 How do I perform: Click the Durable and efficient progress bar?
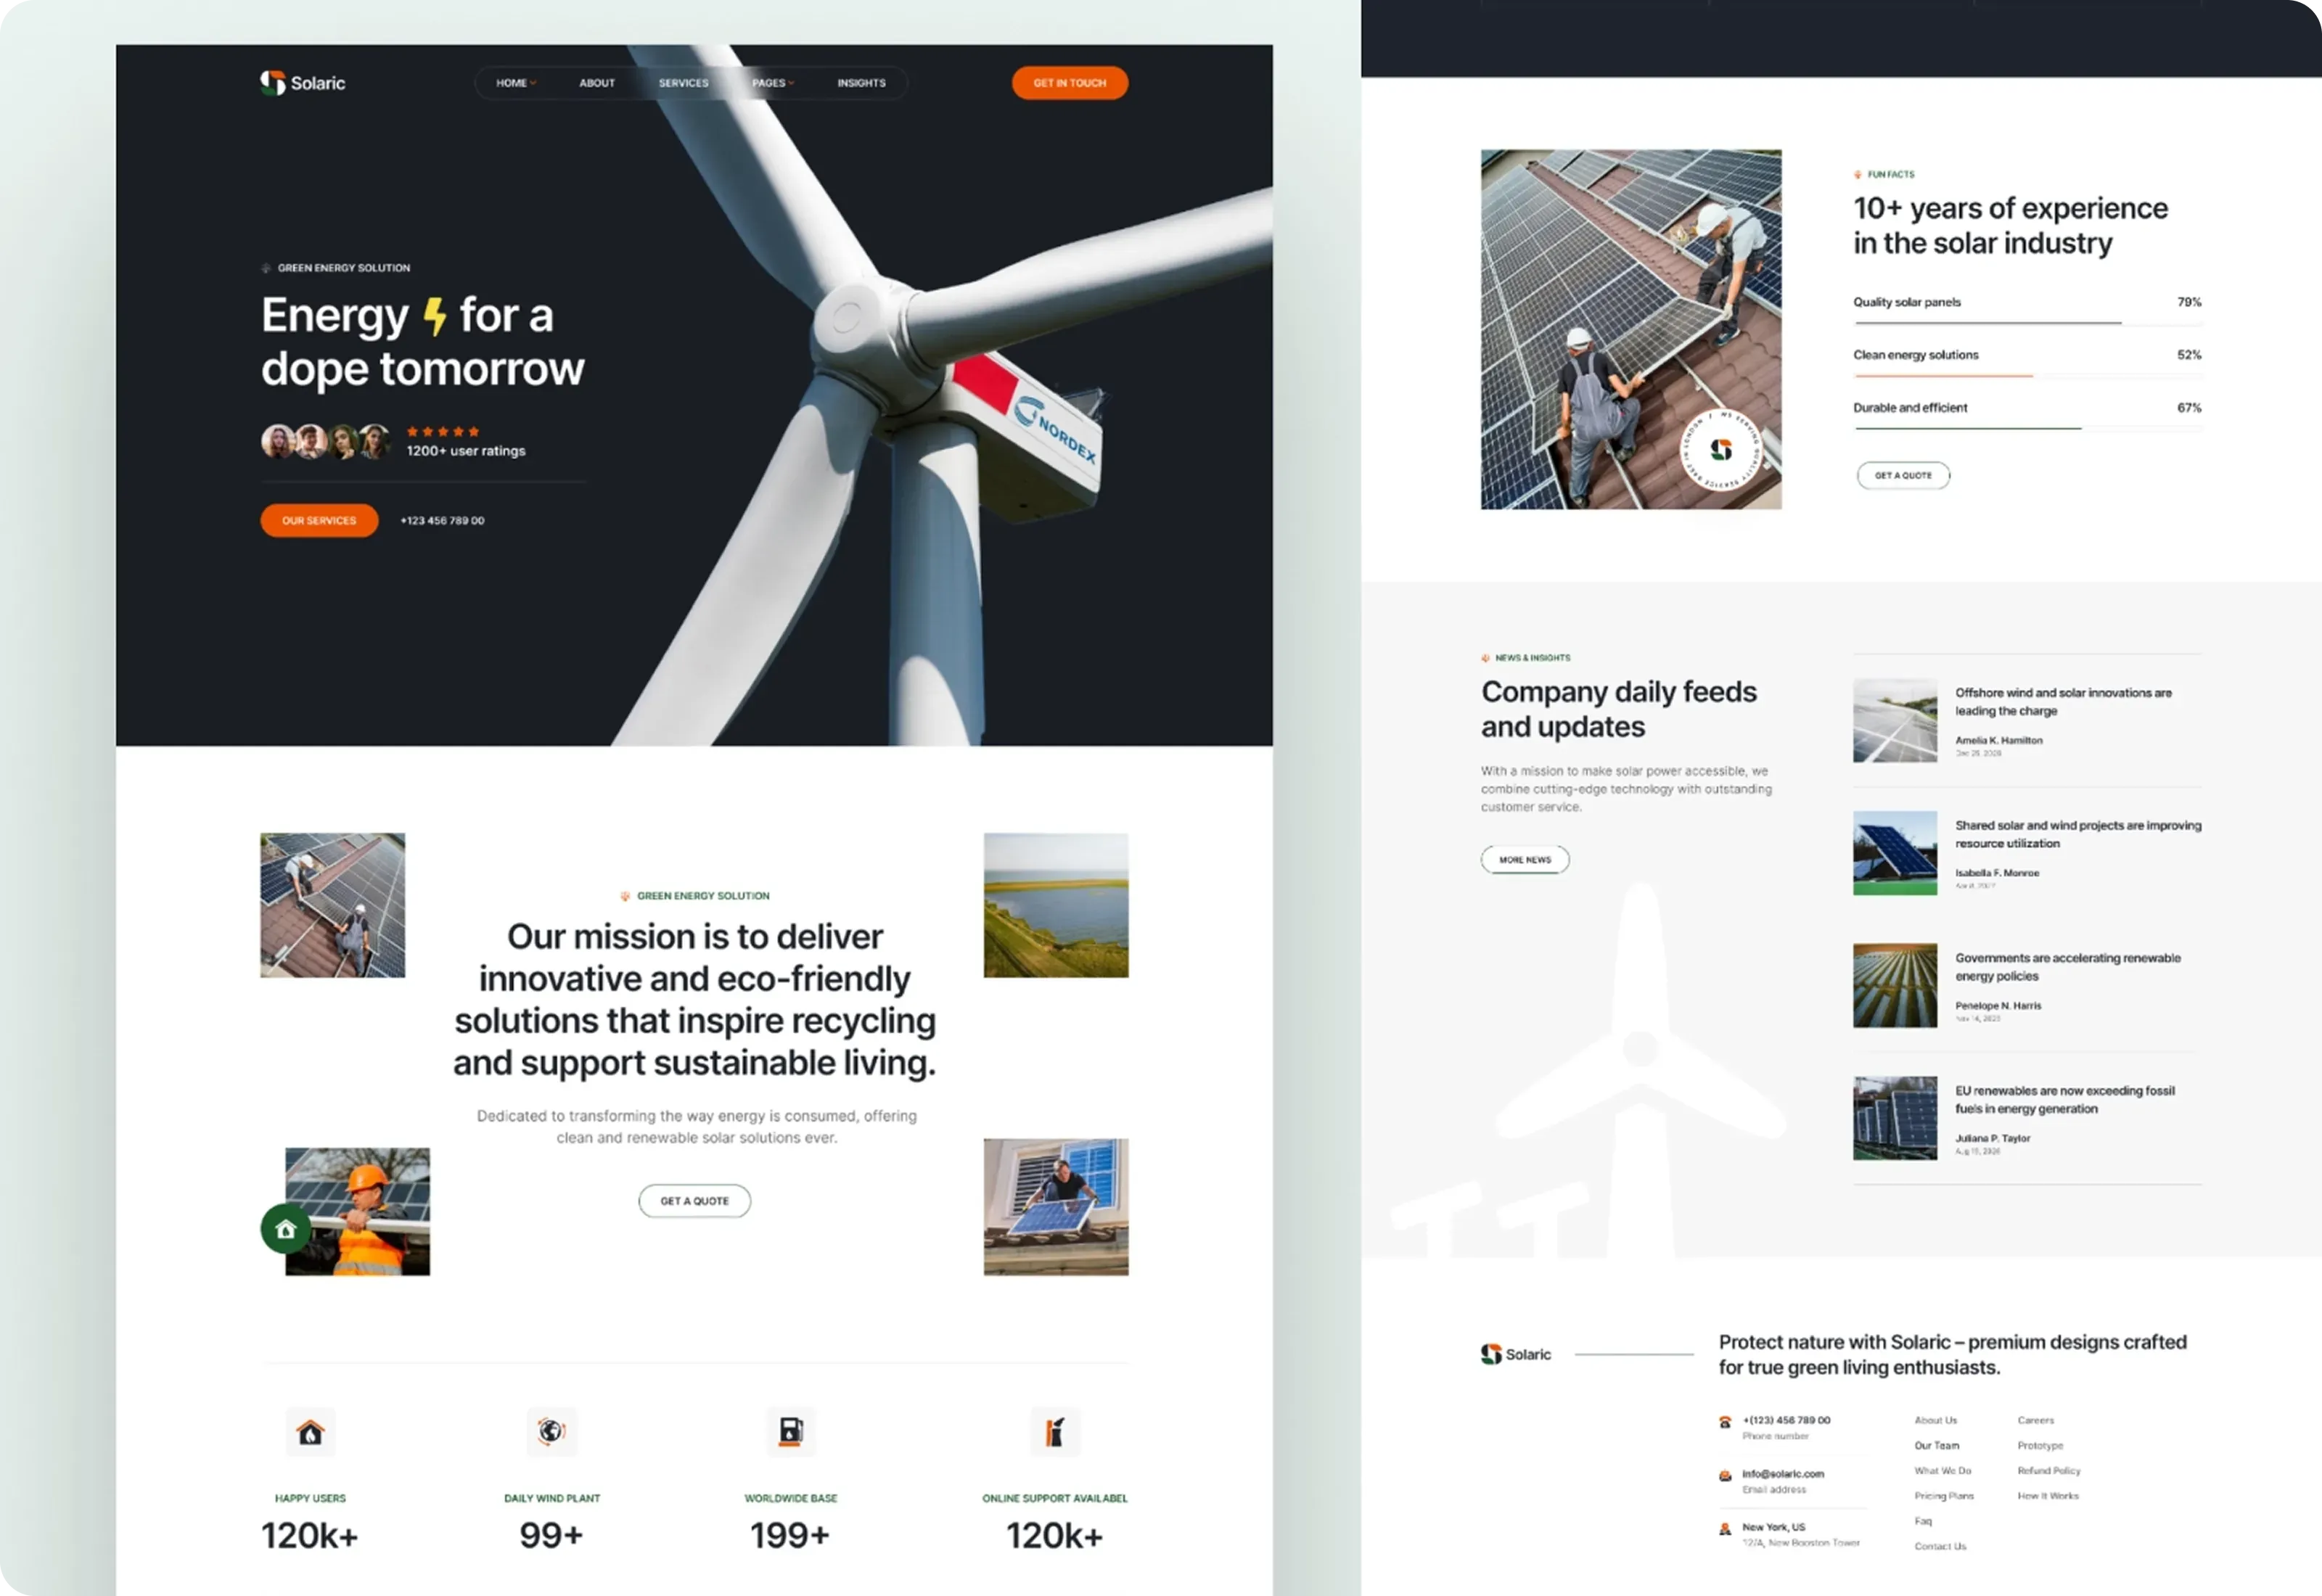2028,429
